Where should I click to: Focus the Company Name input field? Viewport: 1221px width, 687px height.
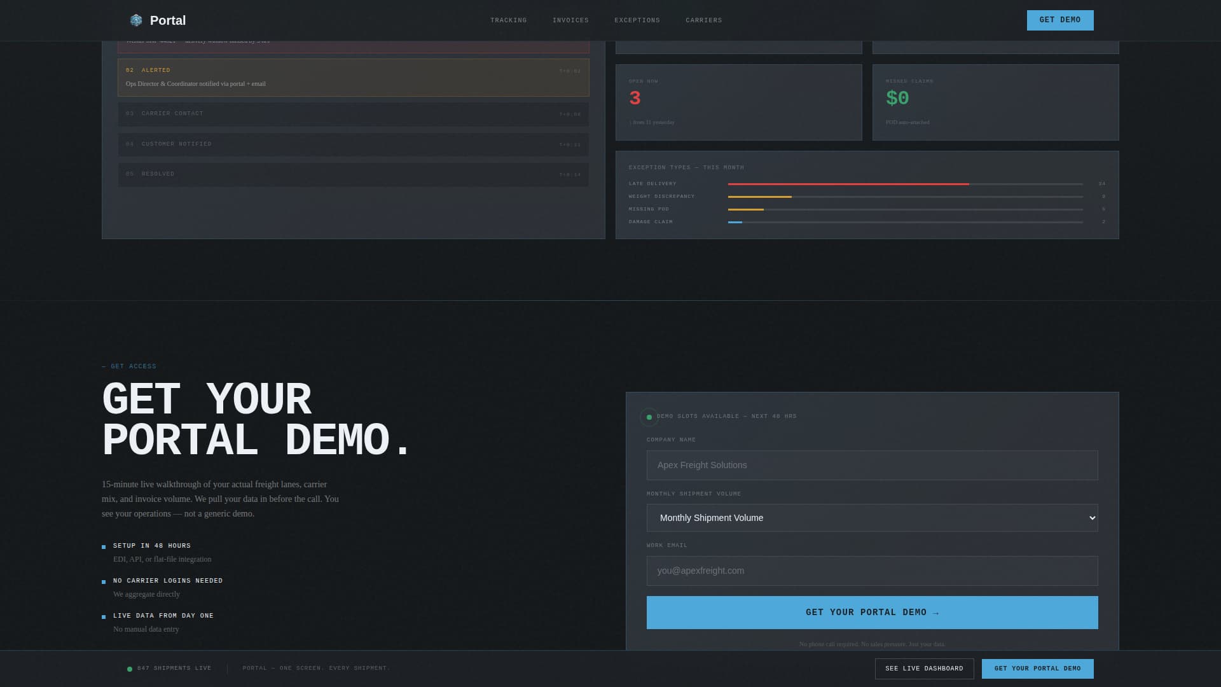click(x=872, y=466)
